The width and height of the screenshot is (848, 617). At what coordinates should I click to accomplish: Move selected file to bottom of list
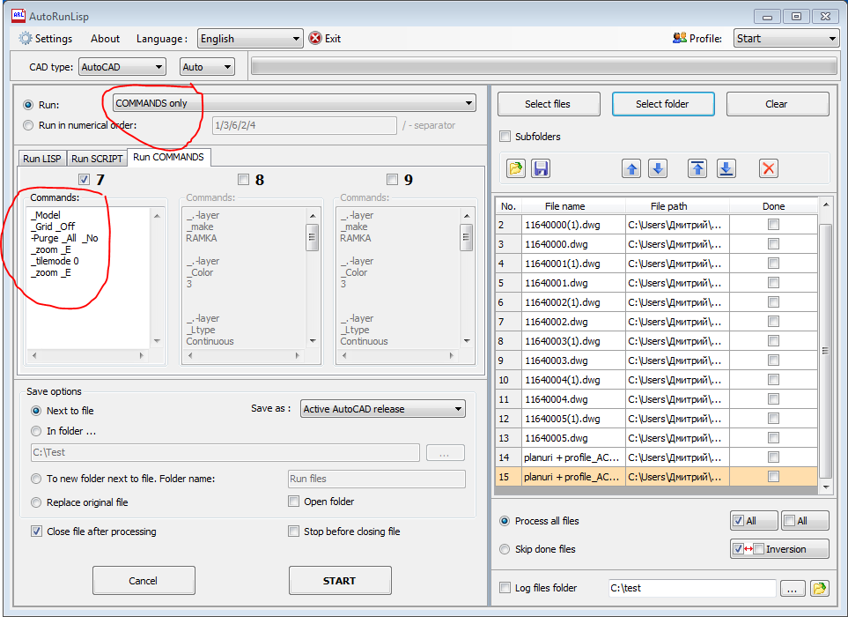point(726,168)
